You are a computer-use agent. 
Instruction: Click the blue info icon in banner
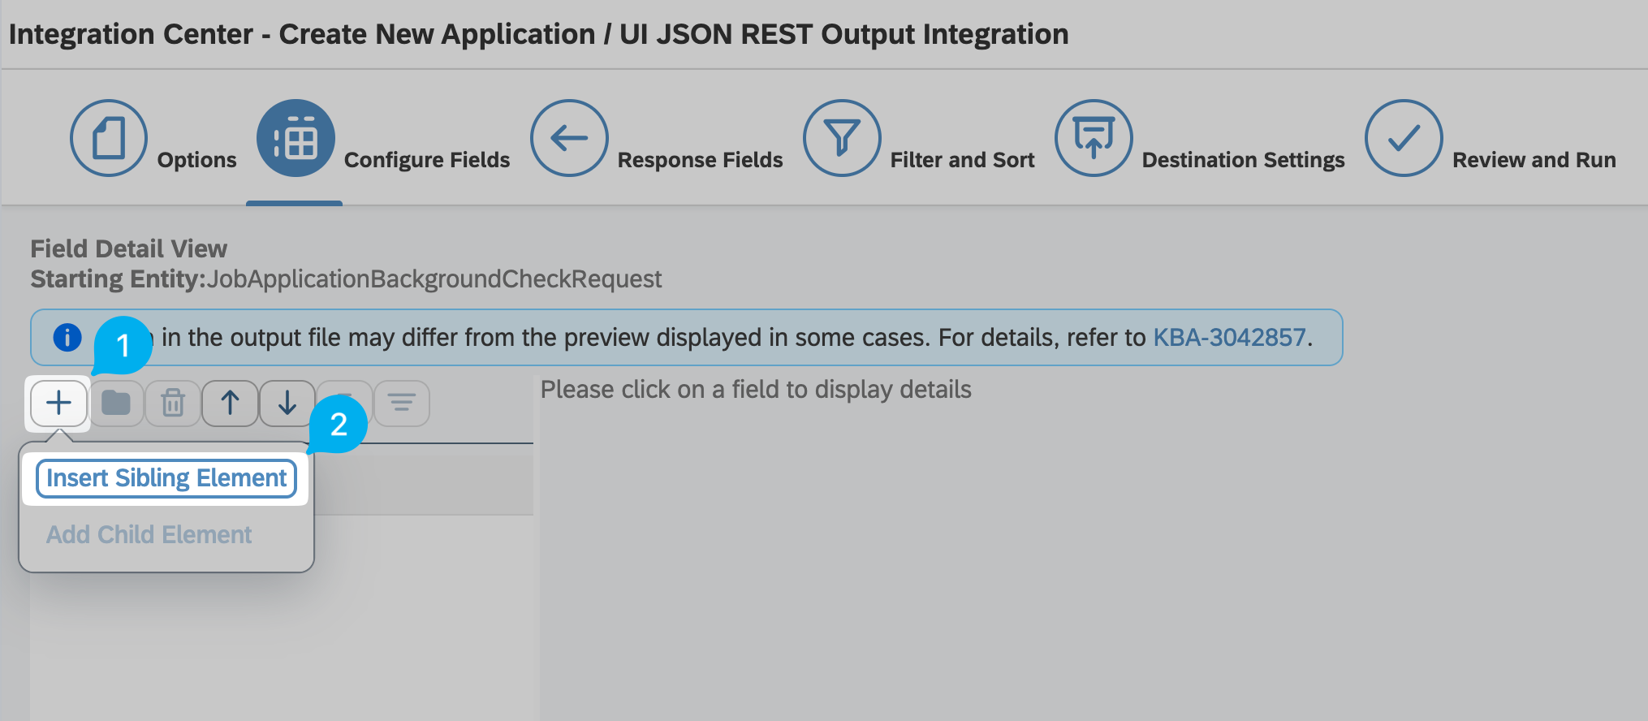pyautogui.click(x=67, y=337)
